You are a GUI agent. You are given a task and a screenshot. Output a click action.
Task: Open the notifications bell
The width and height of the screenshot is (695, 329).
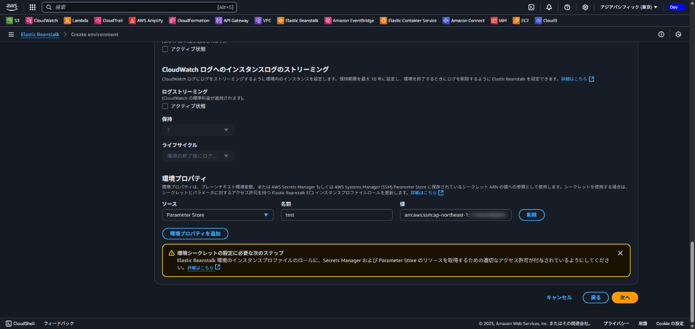click(x=549, y=7)
